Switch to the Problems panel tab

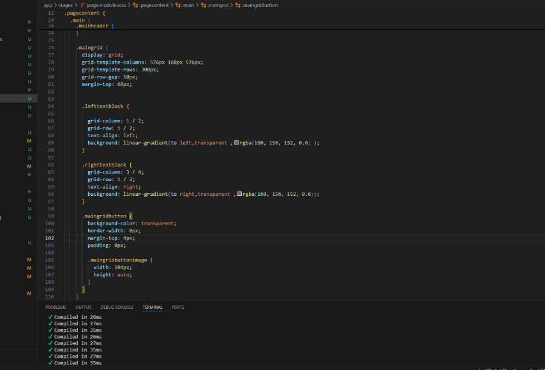(56, 307)
